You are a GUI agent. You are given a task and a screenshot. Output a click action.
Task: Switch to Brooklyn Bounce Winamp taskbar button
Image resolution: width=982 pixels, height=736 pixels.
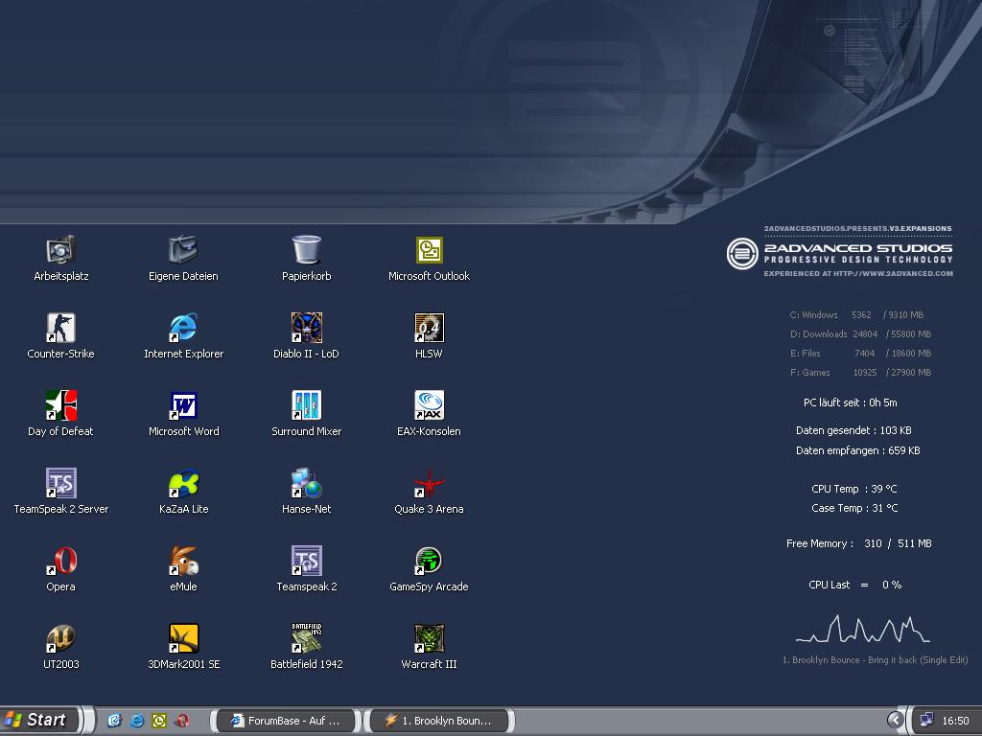(x=439, y=721)
